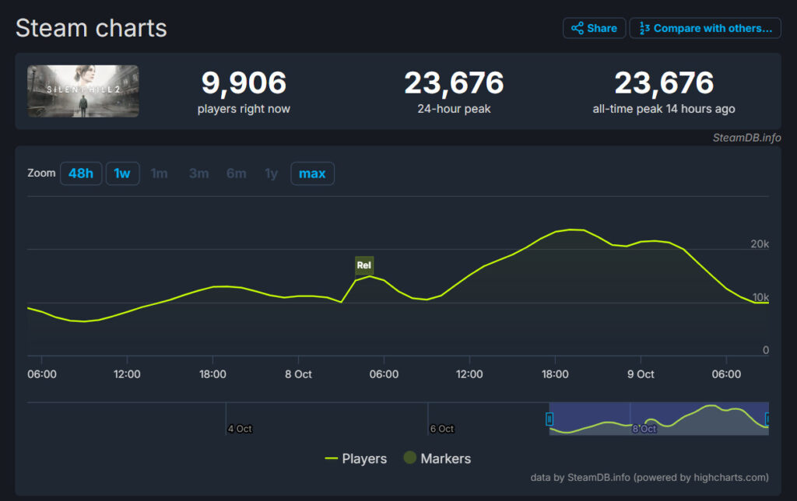Grab the right navigator range handle
Screen dimensions: 797x501
point(768,419)
